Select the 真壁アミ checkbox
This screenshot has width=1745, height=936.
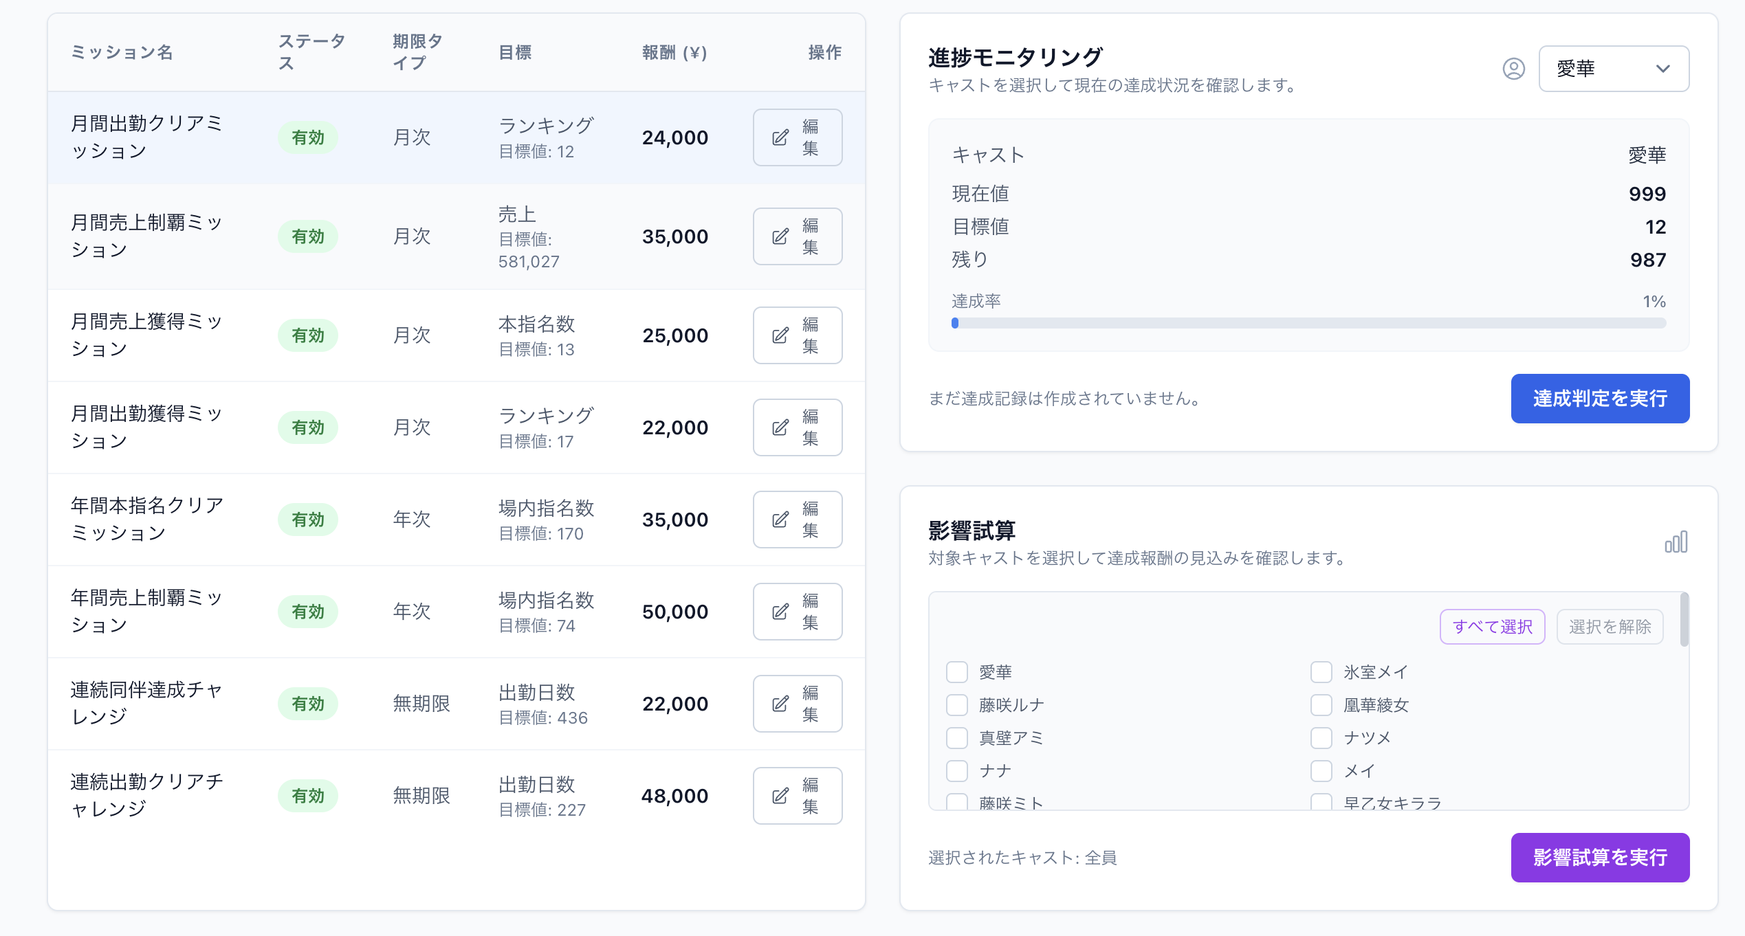pos(956,737)
